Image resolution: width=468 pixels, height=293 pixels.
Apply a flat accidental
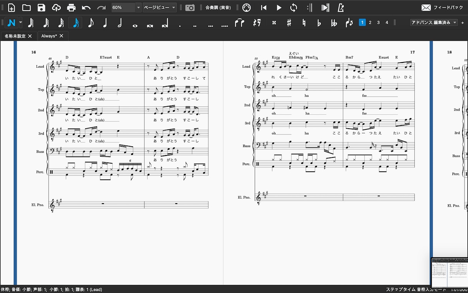319,23
